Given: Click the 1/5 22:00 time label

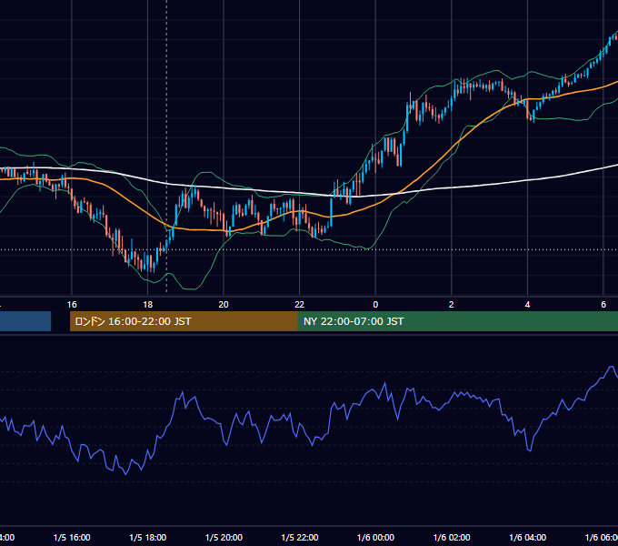Looking at the screenshot, I should [x=300, y=537].
